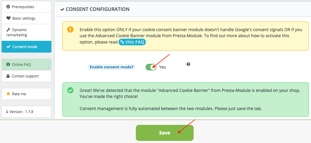This screenshot has width=311, height=143.
Task: Click the Yes label next to the toggle
Action: point(162,67)
